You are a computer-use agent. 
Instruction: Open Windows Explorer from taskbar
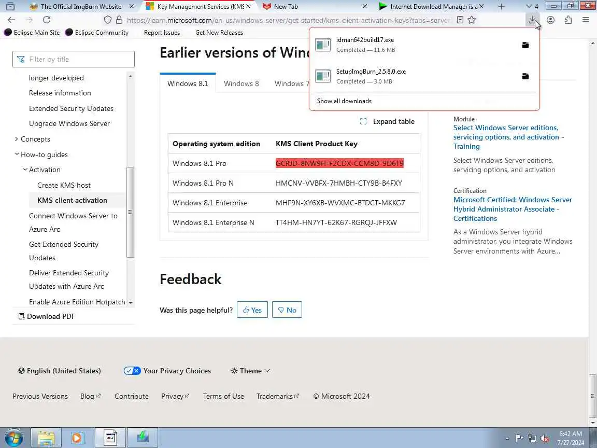(x=46, y=438)
